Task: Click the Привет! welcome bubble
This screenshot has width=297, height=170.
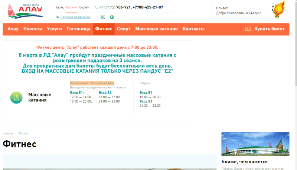Action: click(239, 11)
